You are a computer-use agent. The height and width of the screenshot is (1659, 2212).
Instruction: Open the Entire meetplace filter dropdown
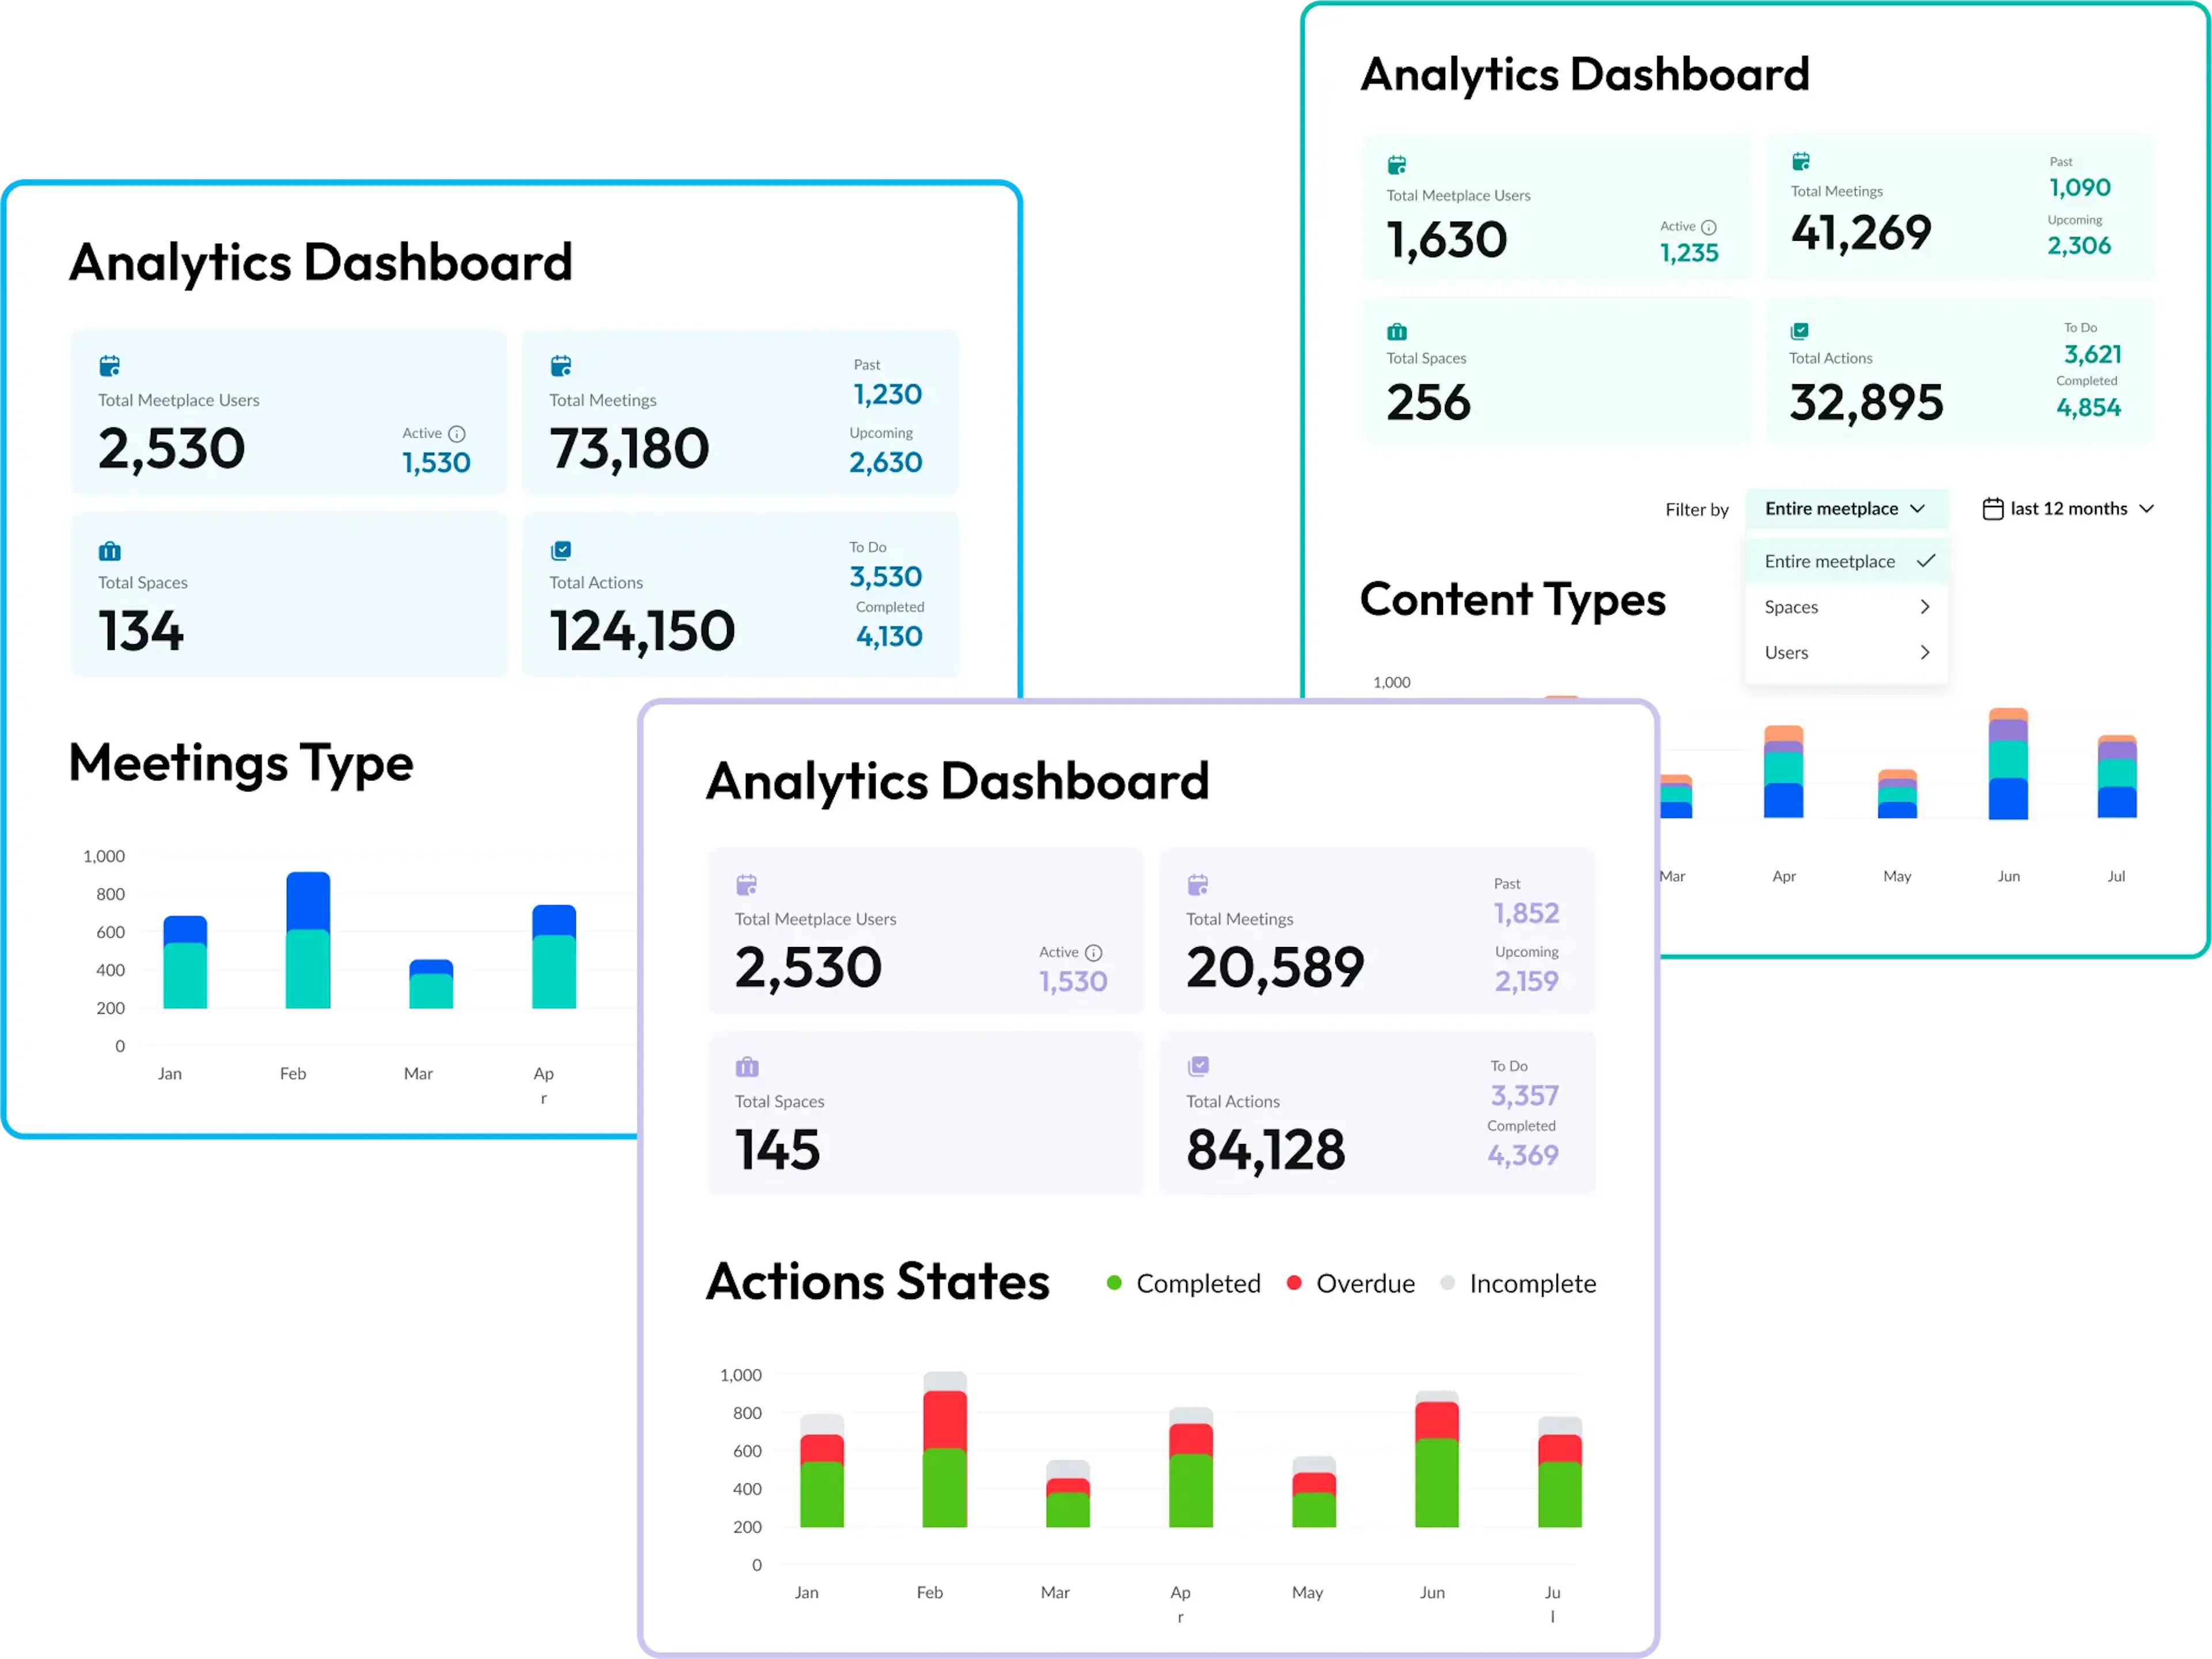pyautogui.click(x=1846, y=509)
